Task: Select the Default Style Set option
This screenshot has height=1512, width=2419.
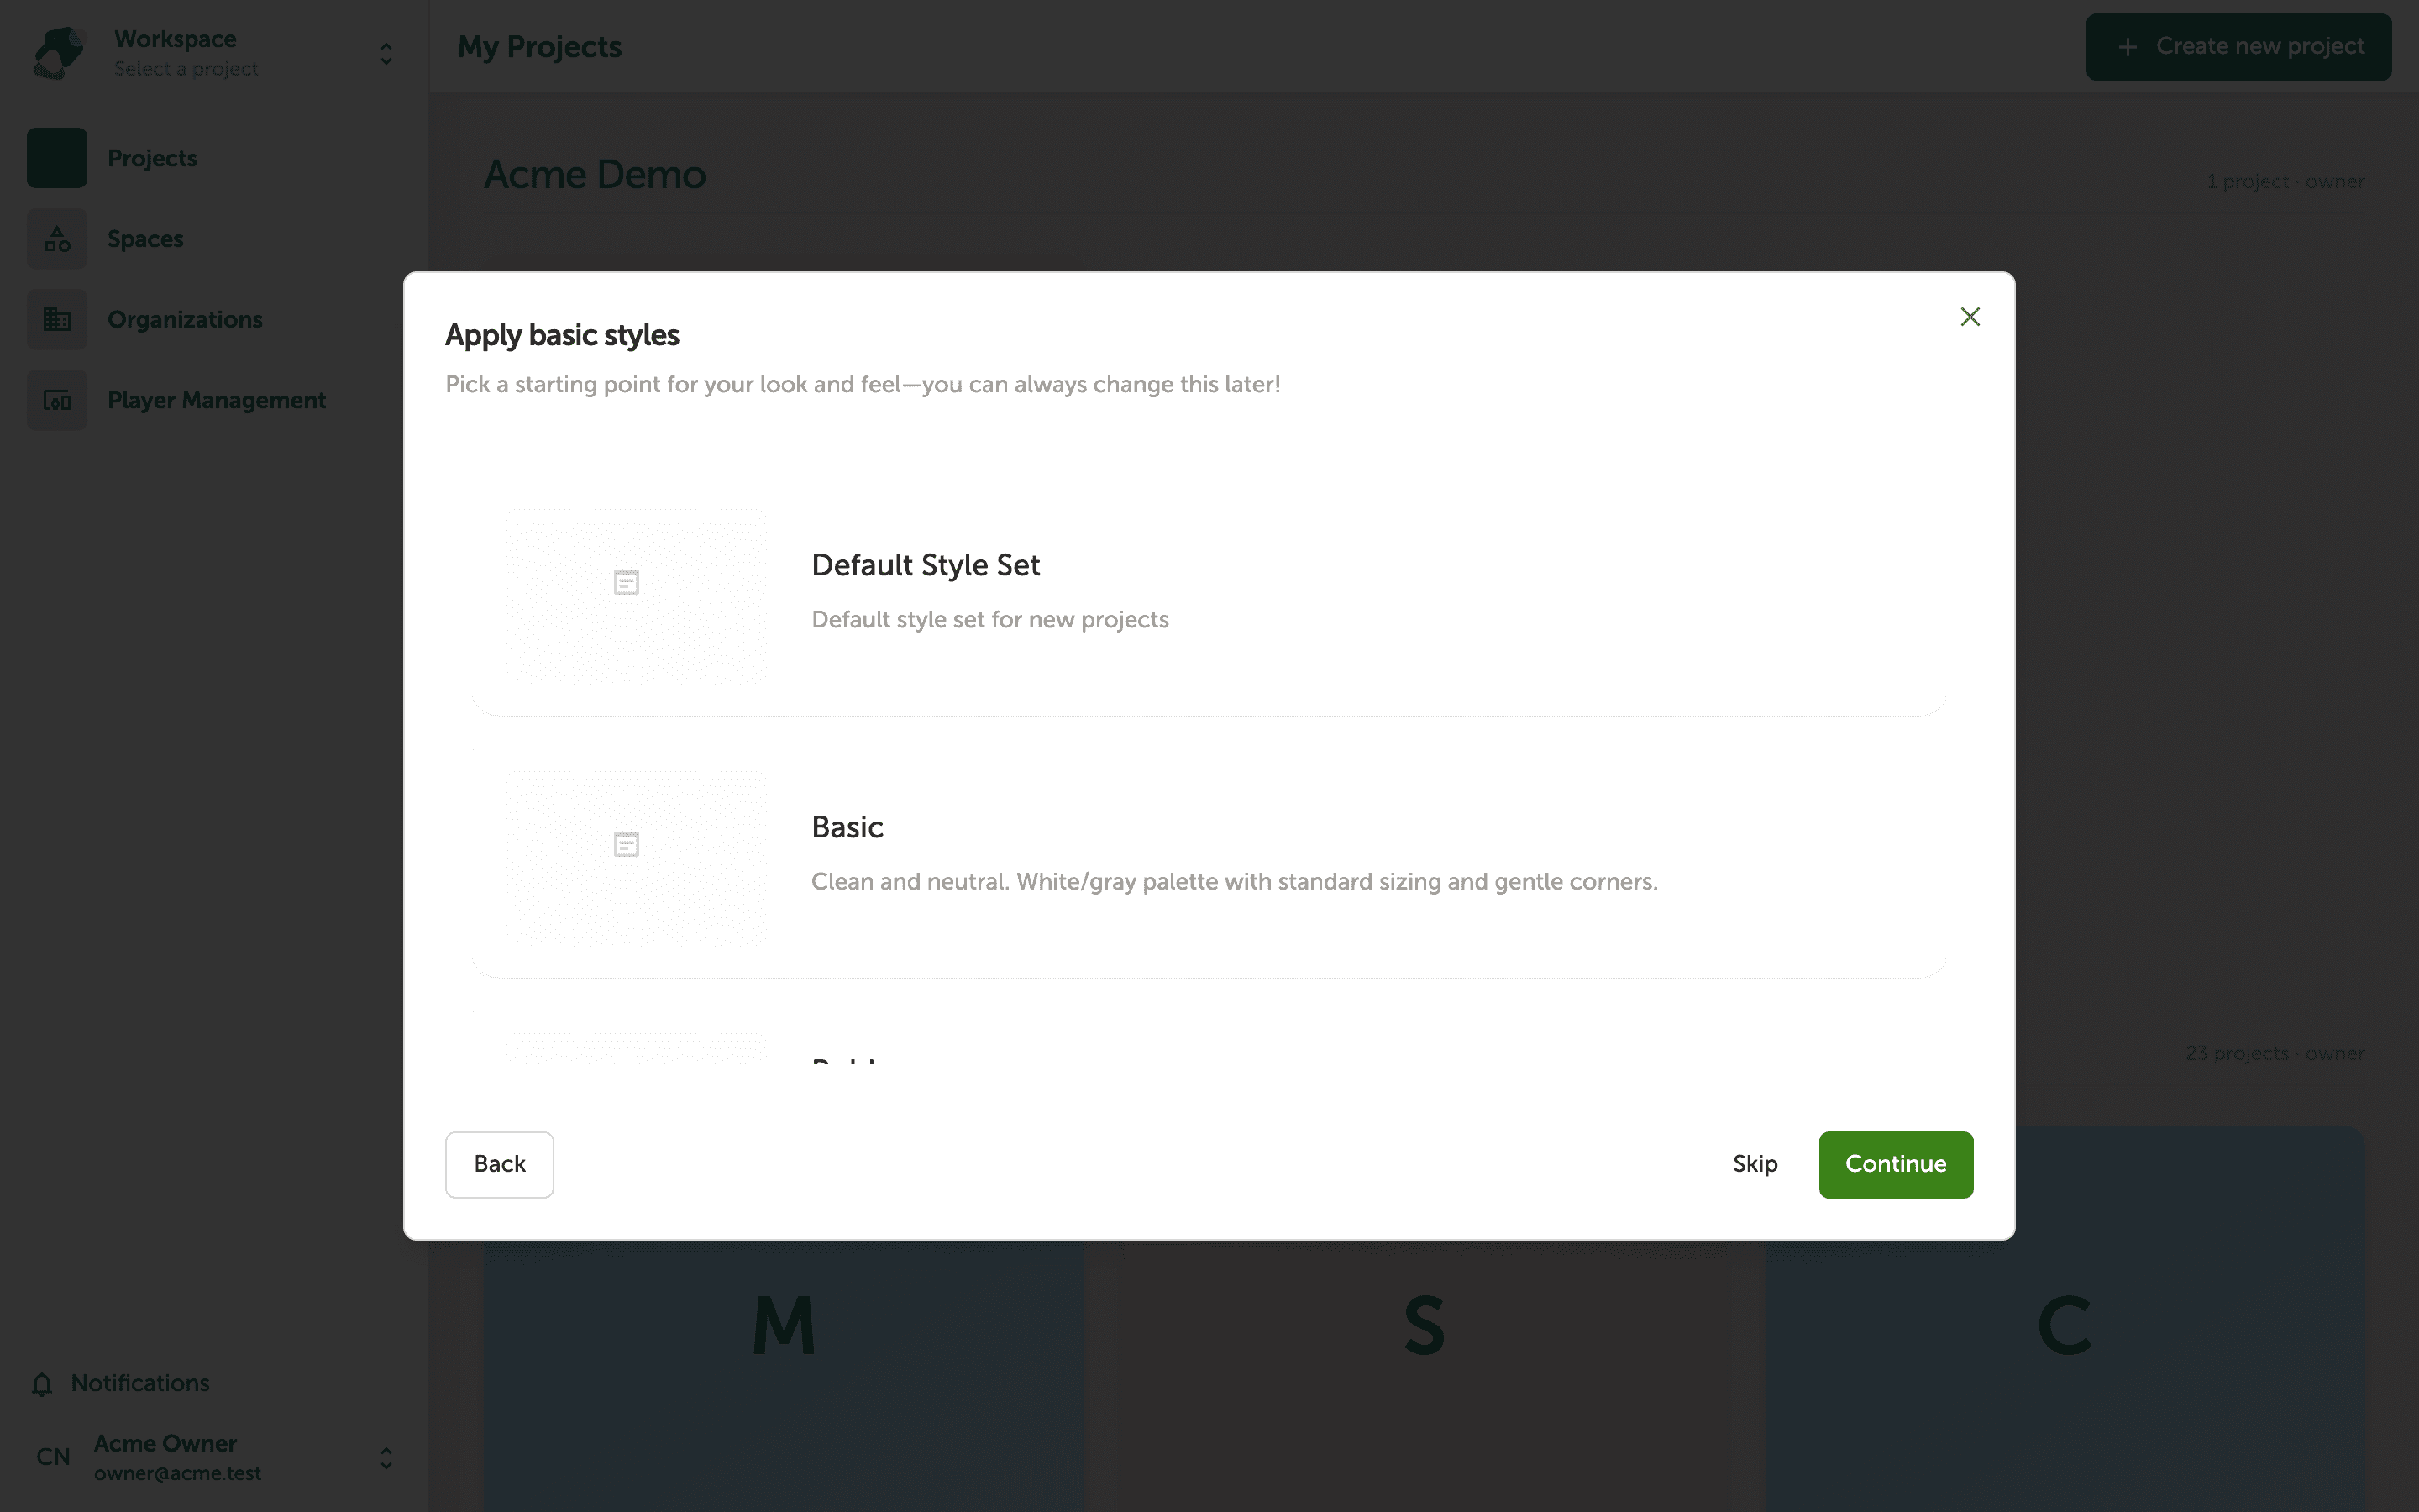Action: pos(1209,596)
